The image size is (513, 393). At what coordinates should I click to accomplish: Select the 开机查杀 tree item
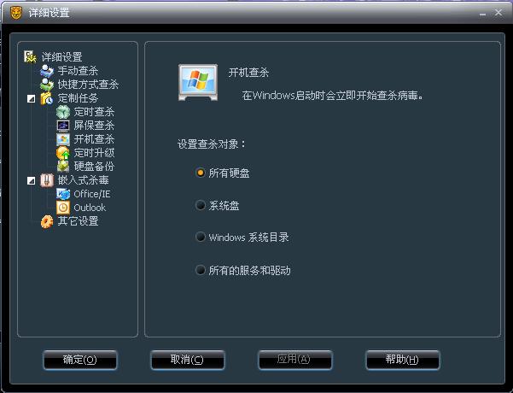coord(94,139)
